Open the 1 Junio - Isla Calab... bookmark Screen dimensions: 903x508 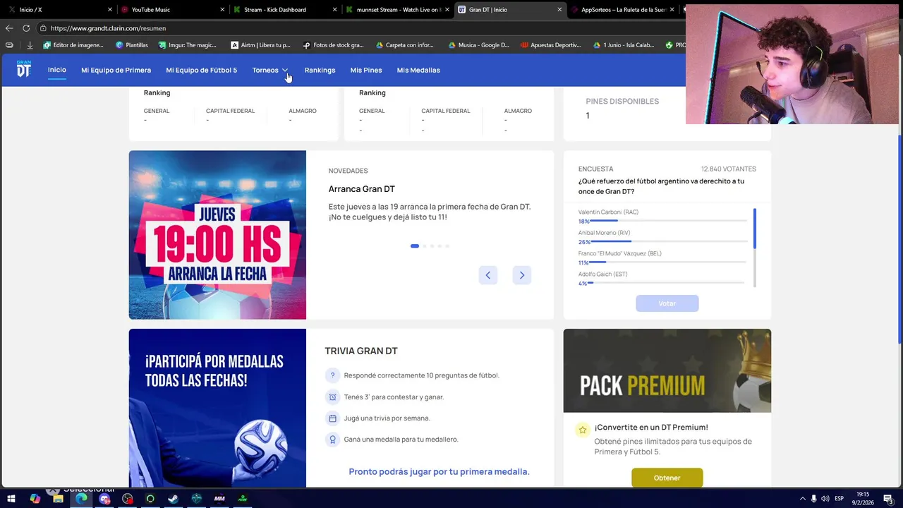click(x=623, y=45)
